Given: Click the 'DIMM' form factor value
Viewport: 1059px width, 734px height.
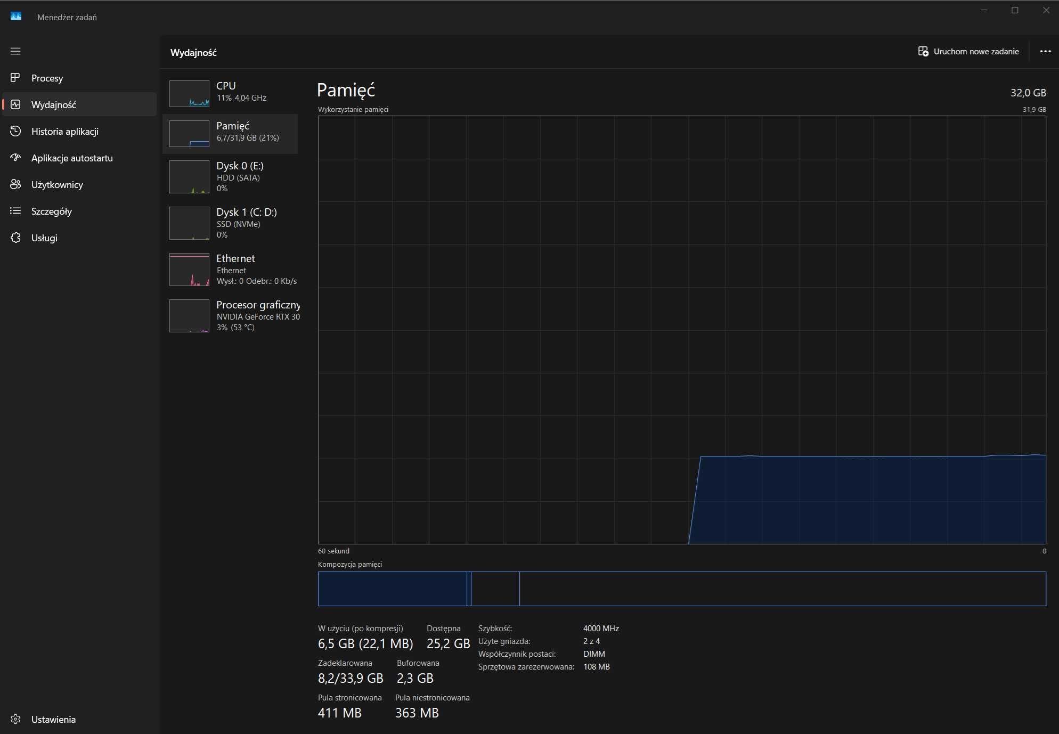Looking at the screenshot, I should (x=594, y=654).
